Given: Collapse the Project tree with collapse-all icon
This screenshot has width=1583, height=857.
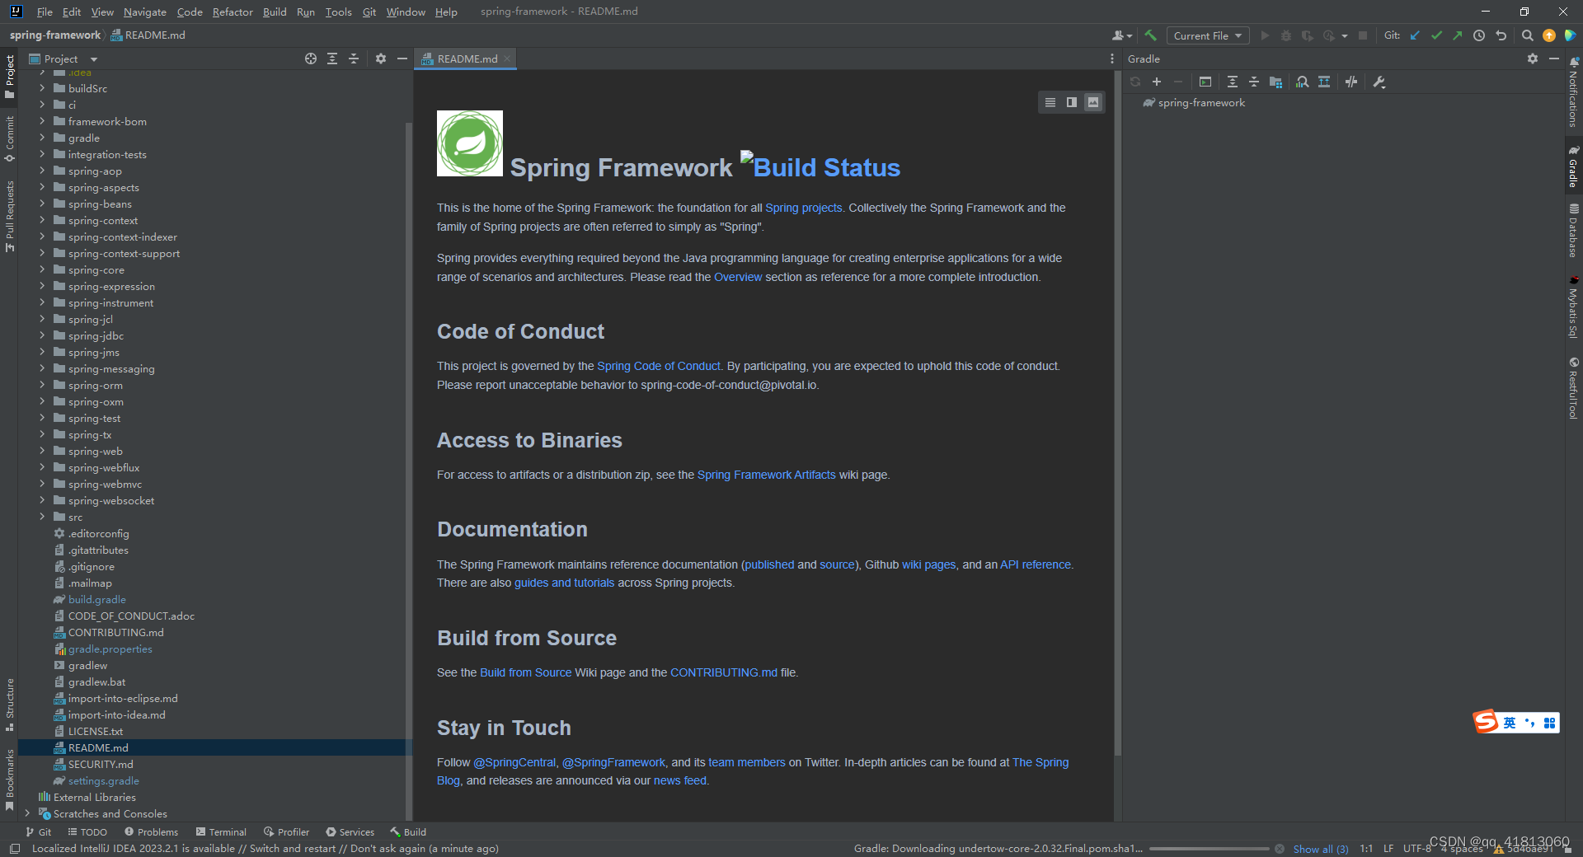Looking at the screenshot, I should [354, 59].
